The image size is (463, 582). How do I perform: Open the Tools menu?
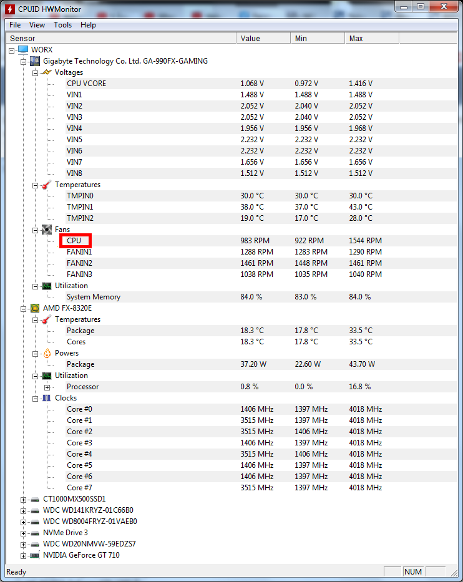(63, 25)
